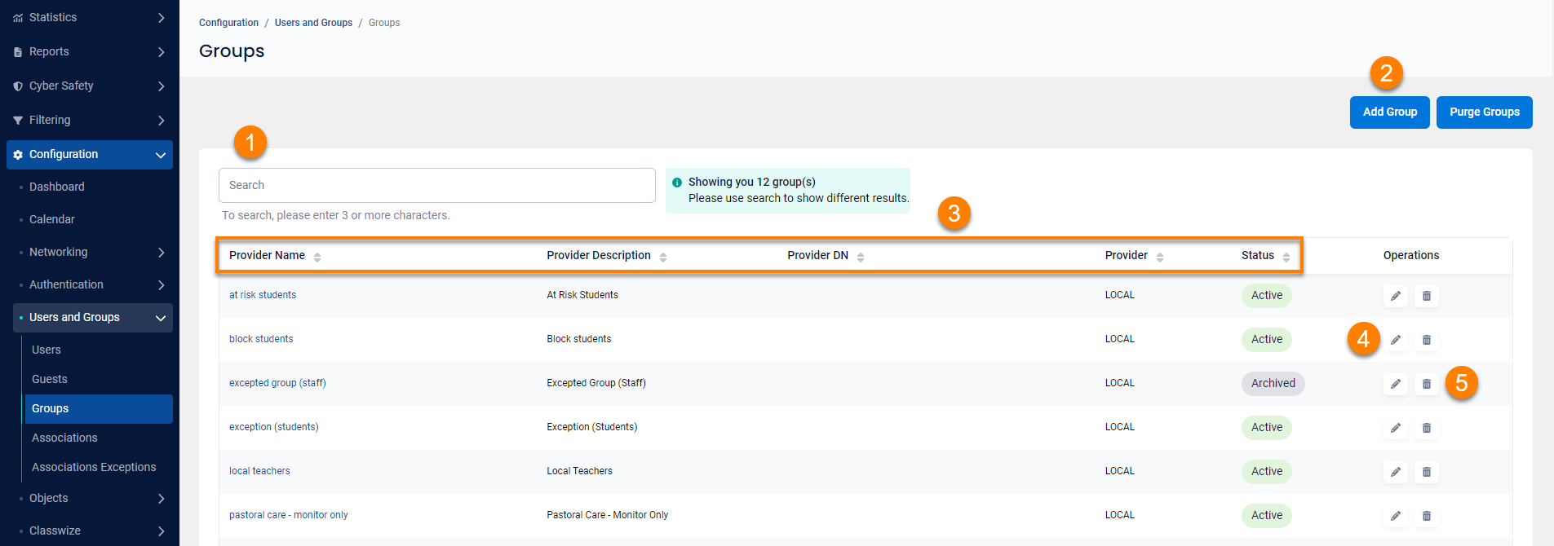This screenshot has height=546, width=1554.
Task: Click the Add Group button
Action: point(1389,112)
